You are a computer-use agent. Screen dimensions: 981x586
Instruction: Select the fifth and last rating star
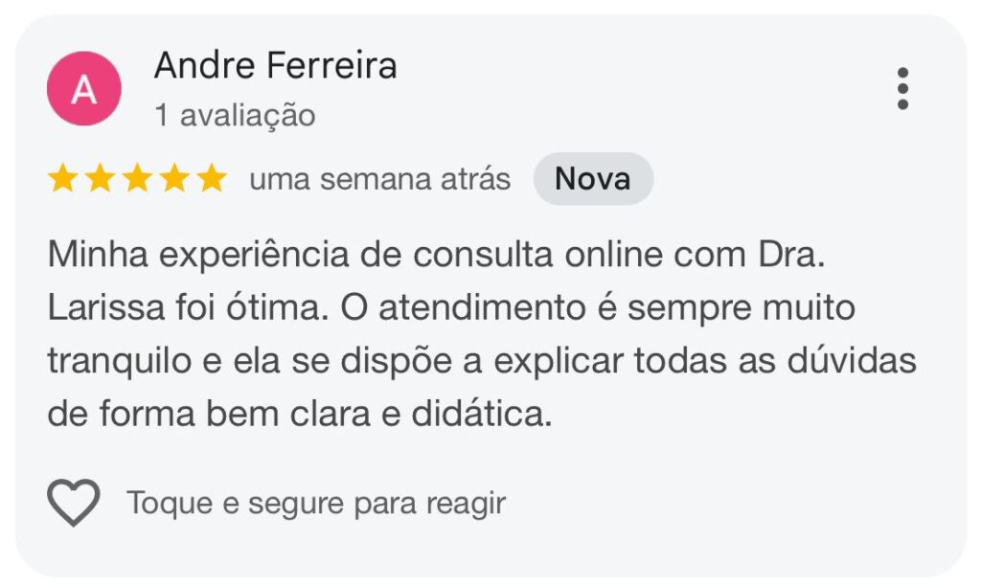click(211, 179)
